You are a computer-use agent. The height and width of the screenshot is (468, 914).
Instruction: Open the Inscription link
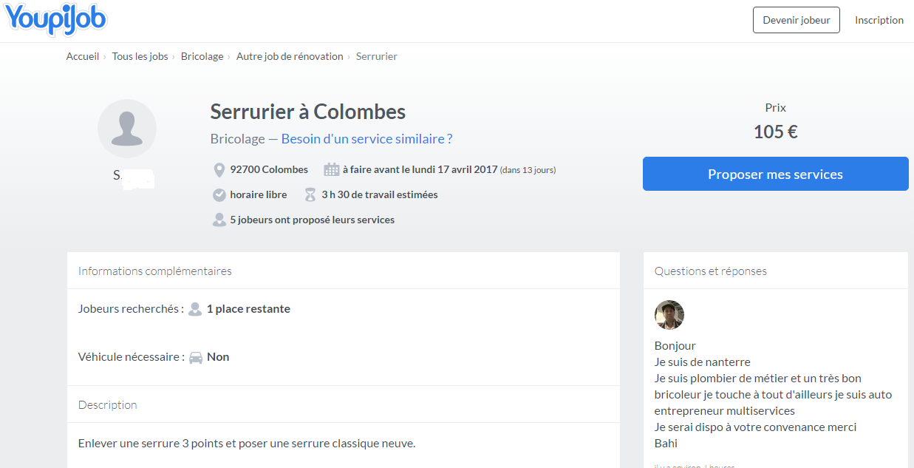(879, 21)
